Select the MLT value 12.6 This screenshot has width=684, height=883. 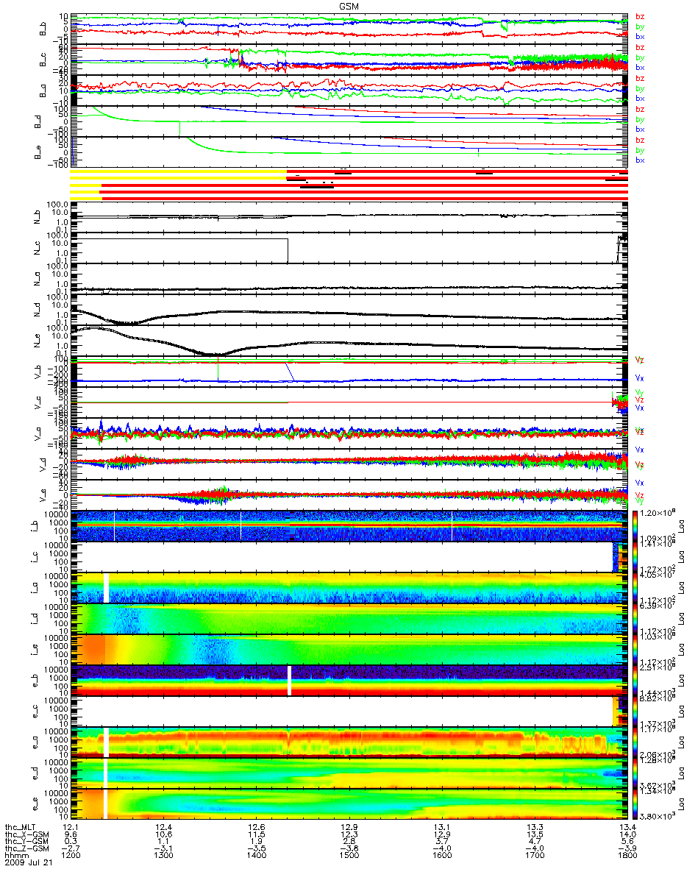[255, 828]
